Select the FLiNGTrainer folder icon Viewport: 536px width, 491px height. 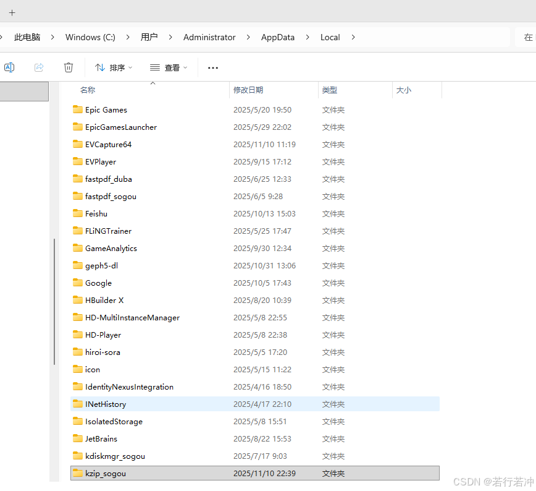(x=78, y=231)
